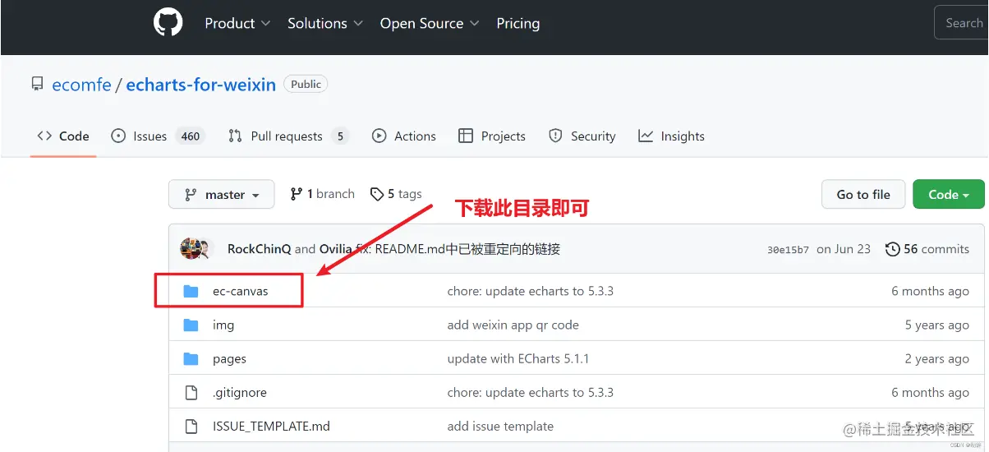Screen dimensions: 989x452
Task: Click the branch icon next to 1 branch
Action: pos(296,194)
